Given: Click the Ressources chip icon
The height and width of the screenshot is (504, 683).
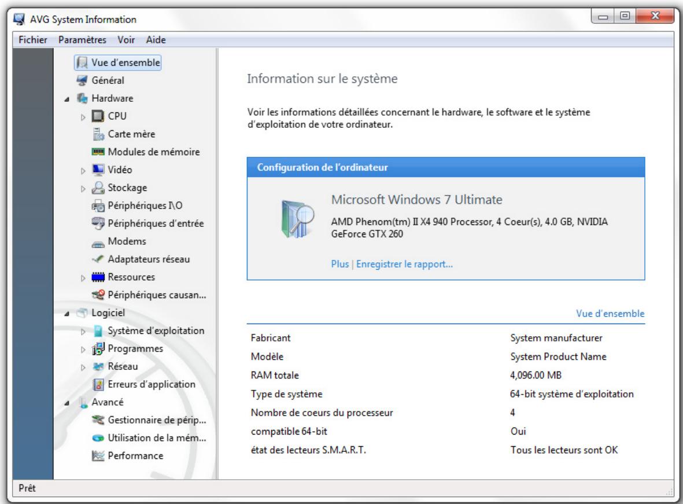Looking at the screenshot, I should click(x=98, y=277).
